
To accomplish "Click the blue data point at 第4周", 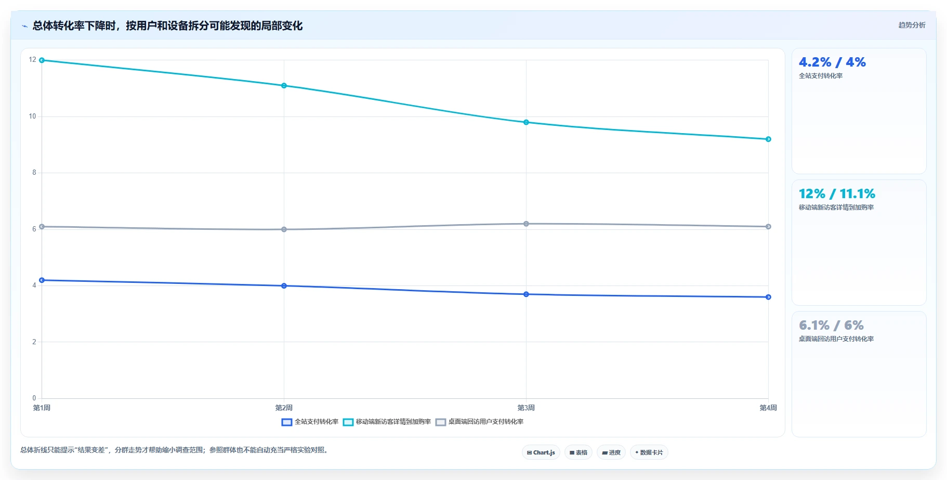I will 768,297.
